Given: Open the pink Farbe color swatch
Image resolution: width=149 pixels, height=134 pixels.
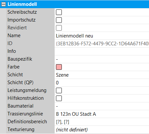Looking at the screenshot, I should click(59, 67).
